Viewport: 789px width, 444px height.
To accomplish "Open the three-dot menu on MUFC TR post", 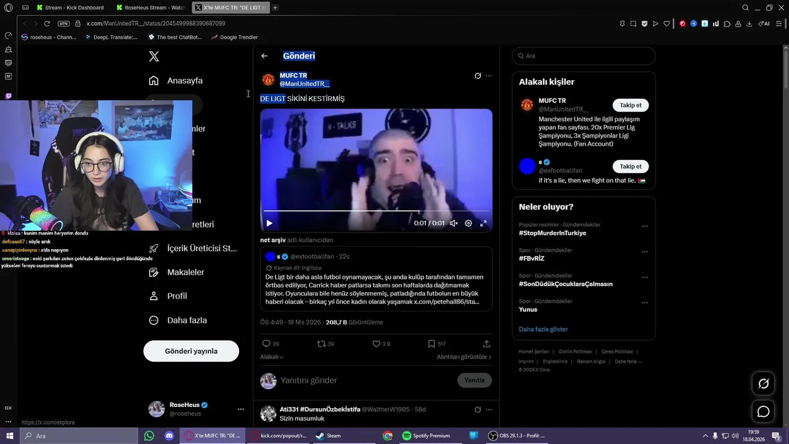I will point(489,76).
